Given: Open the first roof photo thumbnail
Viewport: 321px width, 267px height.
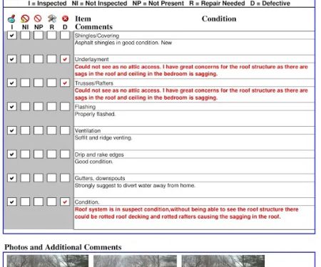Looking at the screenshot, I should [48, 261].
